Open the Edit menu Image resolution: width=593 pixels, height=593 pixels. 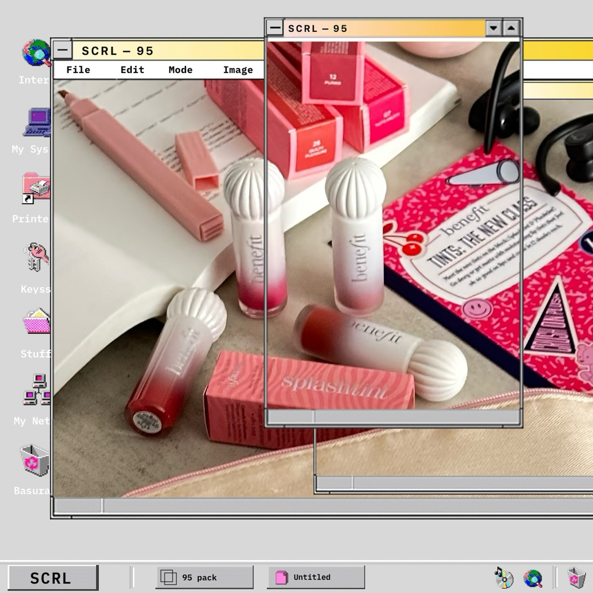(x=132, y=70)
